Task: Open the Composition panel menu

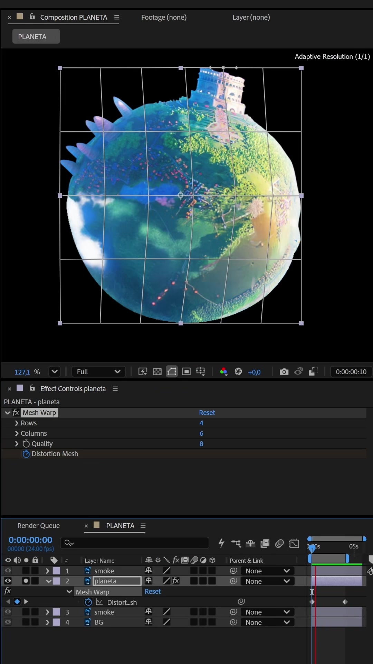Action: tap(117, 17)
